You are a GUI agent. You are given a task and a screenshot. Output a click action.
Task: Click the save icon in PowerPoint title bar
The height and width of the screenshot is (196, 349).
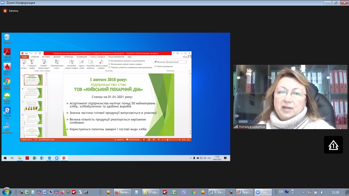(x=26, y=53)
